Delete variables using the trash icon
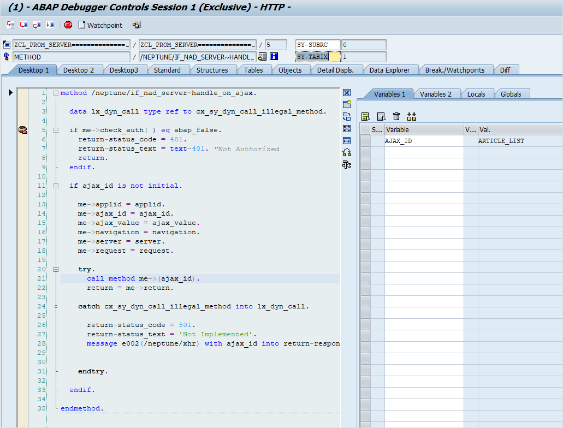 tap(396, 116)
